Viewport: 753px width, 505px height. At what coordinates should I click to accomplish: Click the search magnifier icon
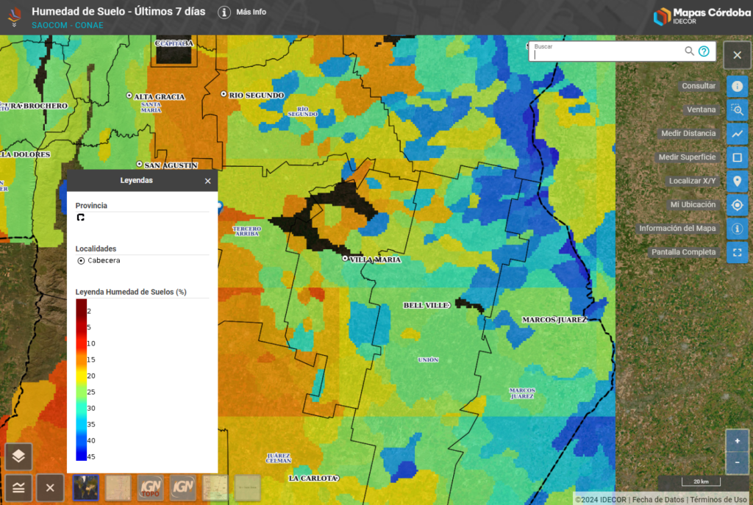tap(689, 51)
